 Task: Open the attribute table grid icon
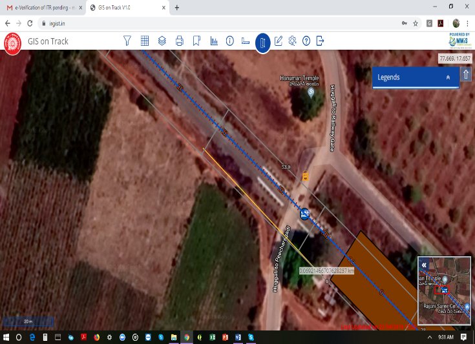tap(145, 41)
